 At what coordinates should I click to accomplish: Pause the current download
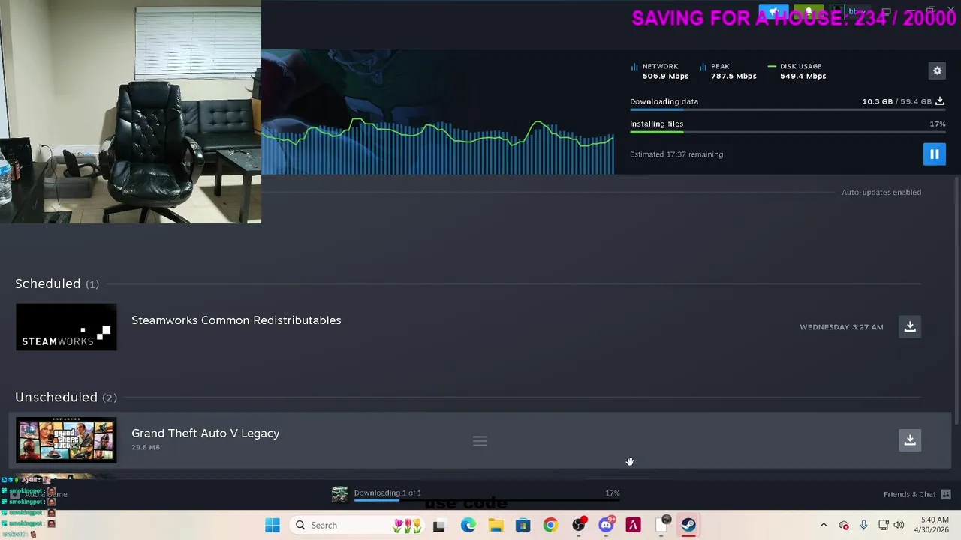[x=935, y=154]
